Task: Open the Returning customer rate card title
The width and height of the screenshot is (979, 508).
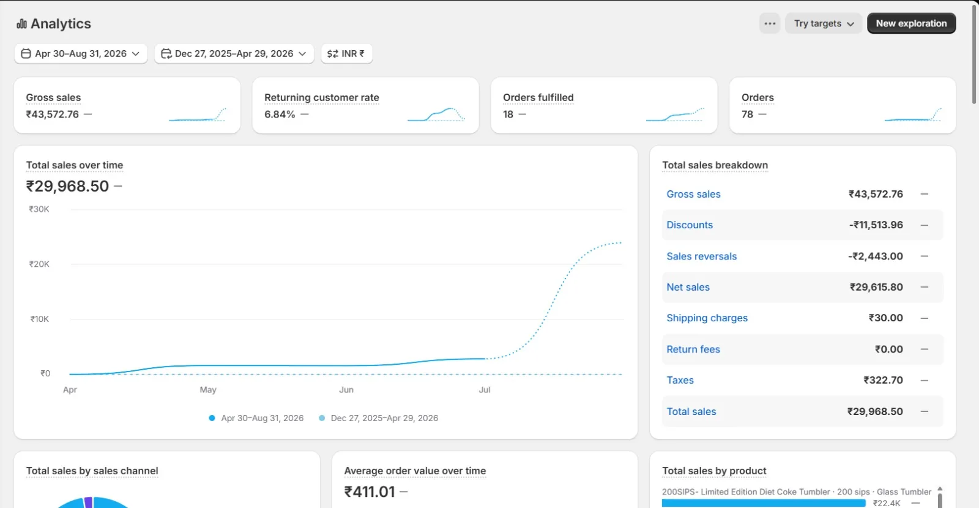Action: point(322,97)
